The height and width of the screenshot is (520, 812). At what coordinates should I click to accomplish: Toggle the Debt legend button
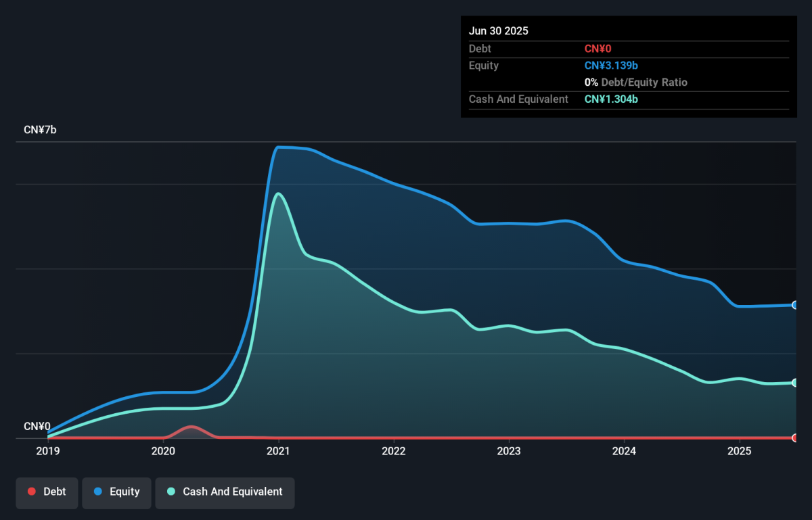[47, 492]
